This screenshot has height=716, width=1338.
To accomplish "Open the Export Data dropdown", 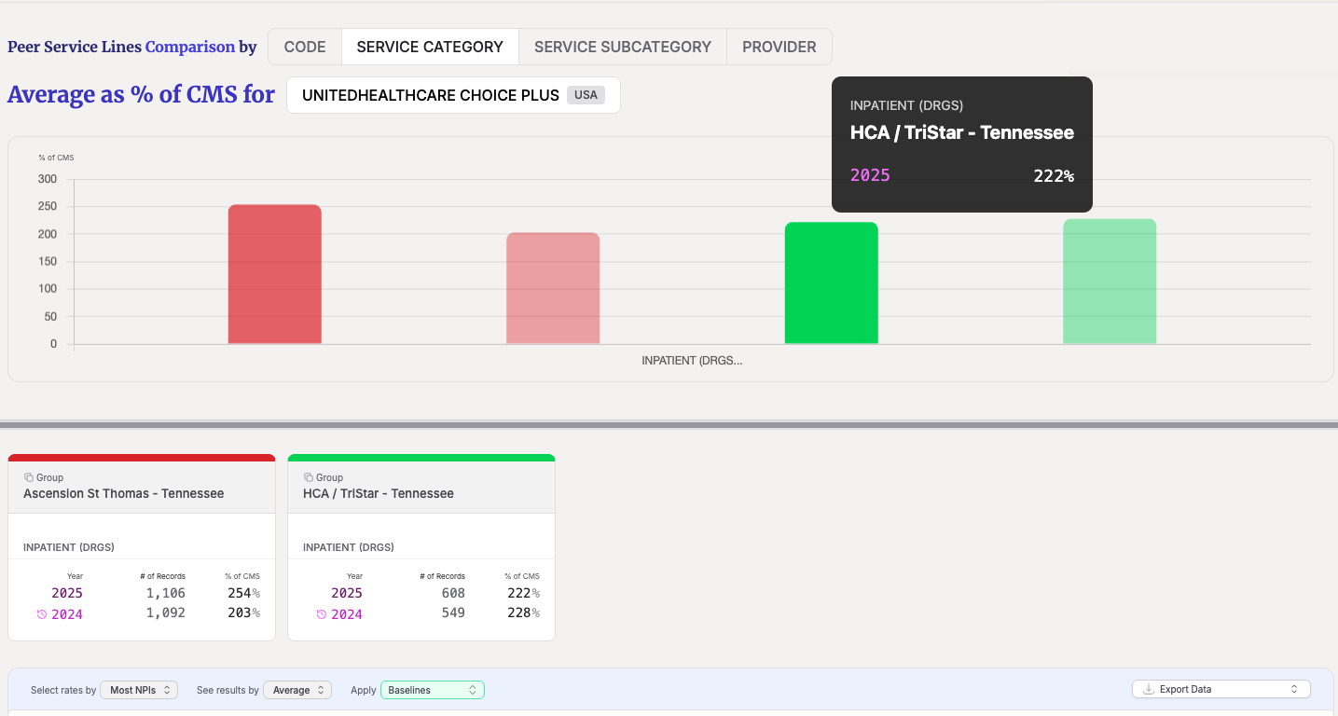I will coord(1221,689).
